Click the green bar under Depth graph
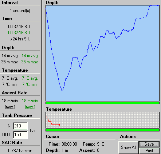Image resolution: width=161 pixels, height=154 pixels. point(102,103)
